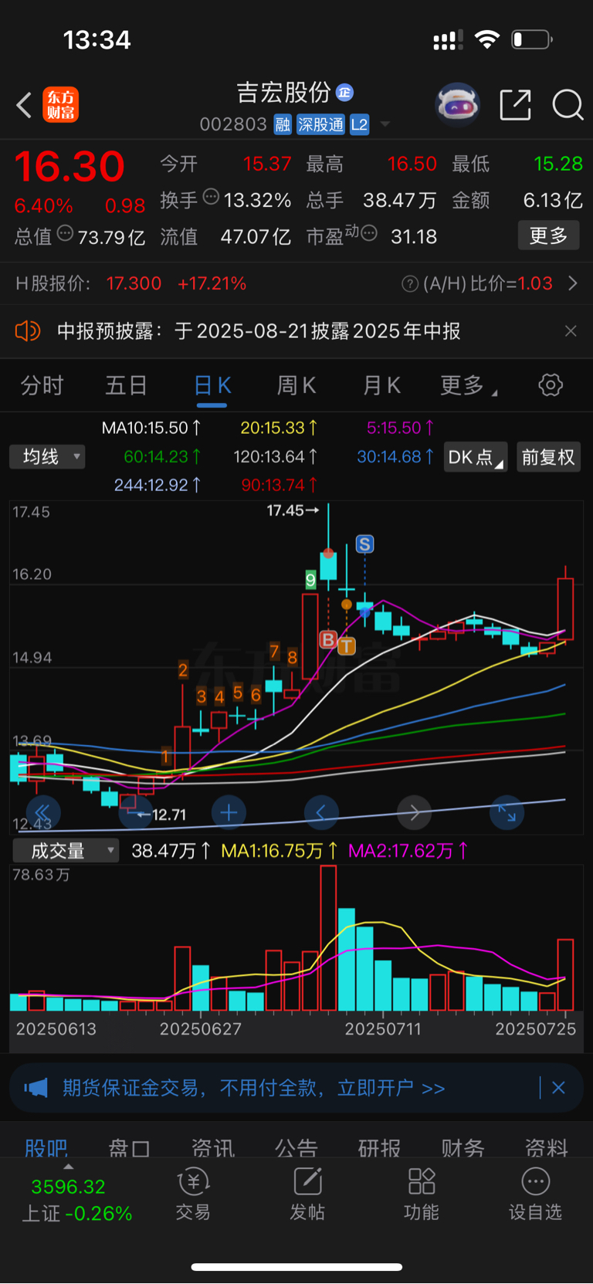This screenshot has height=1284, width=593.
Task: Toggle DK点 signal display
Action: click(x=476, y=457)
